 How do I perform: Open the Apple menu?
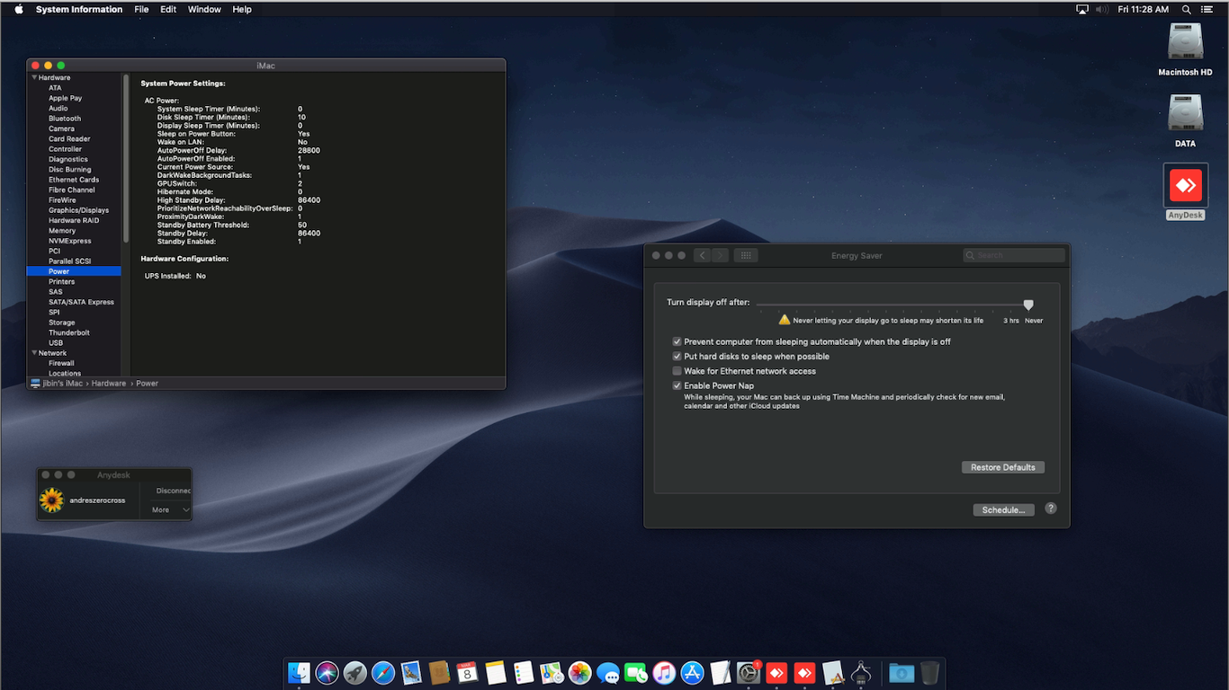18,9
